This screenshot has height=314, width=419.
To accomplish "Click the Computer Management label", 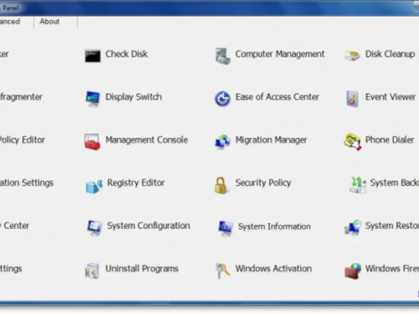I will 280,54.
